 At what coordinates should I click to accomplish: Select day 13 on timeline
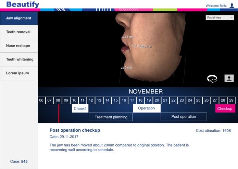(x=99, y=100)
